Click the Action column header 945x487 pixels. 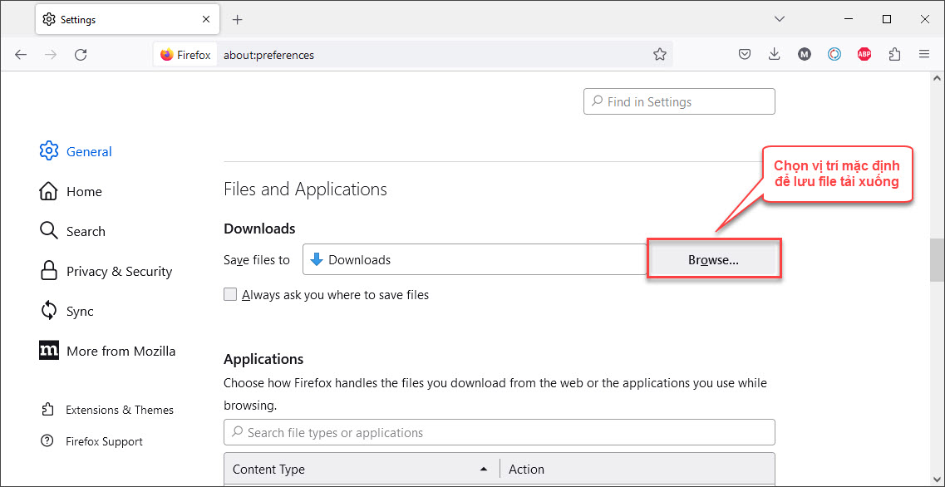(527, 469)
